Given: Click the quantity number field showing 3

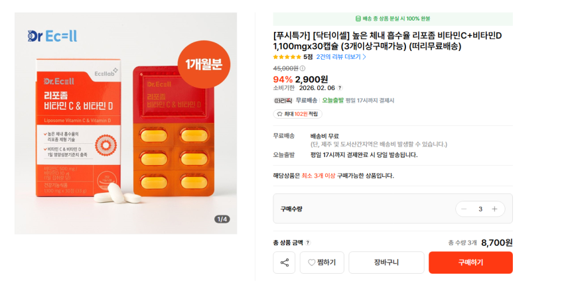Looking at the screenshot, I should coord(480,209).
